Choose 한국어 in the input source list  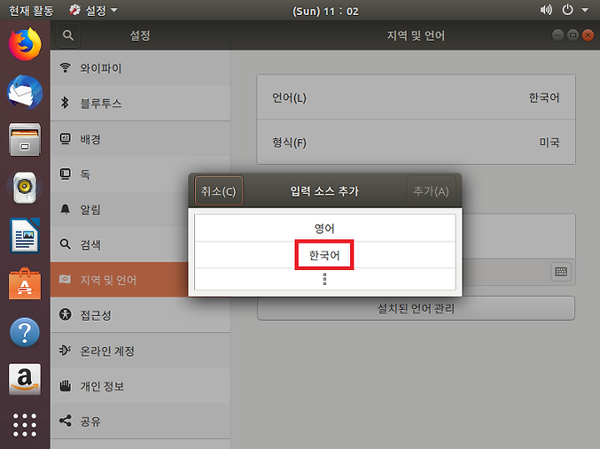point(325,255)
